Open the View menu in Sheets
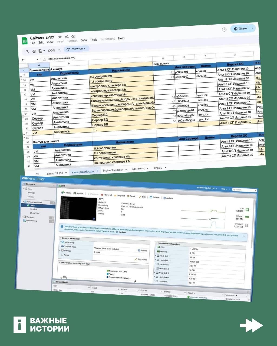 (50, 42)
